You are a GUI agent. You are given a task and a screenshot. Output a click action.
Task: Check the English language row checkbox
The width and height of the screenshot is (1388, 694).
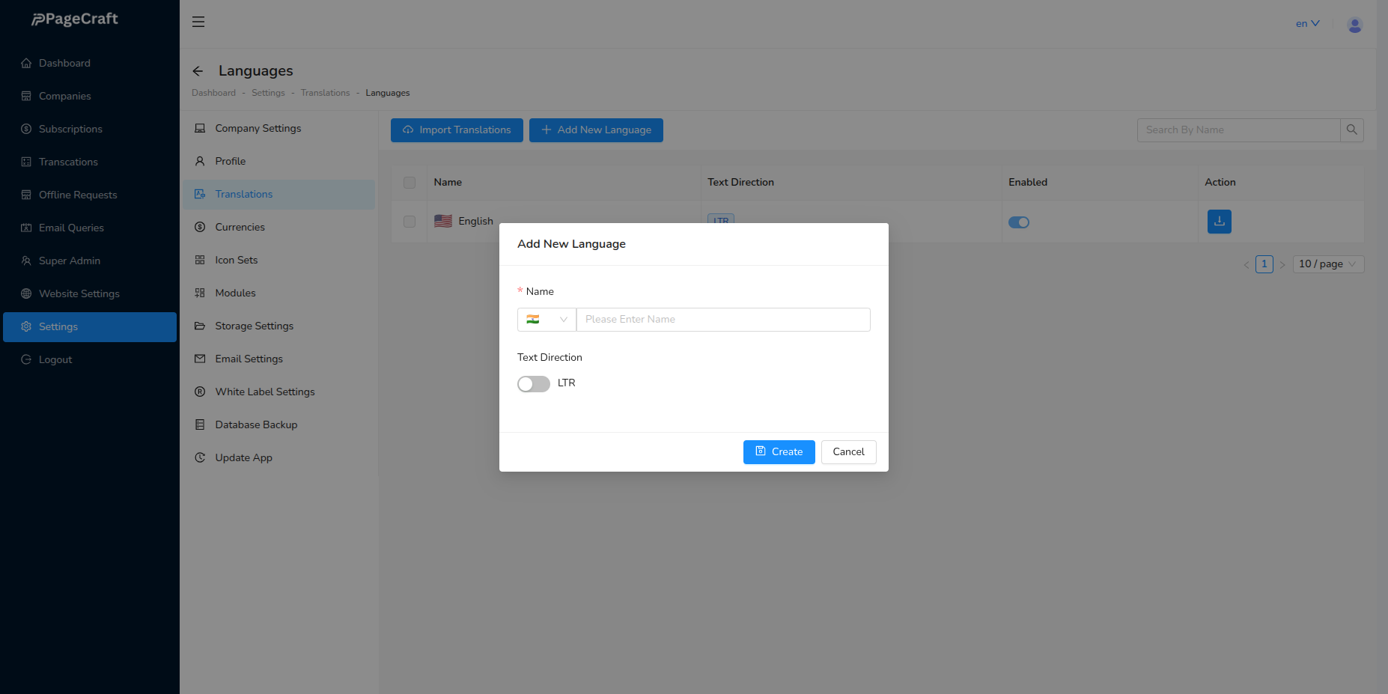tap(410, 222)
